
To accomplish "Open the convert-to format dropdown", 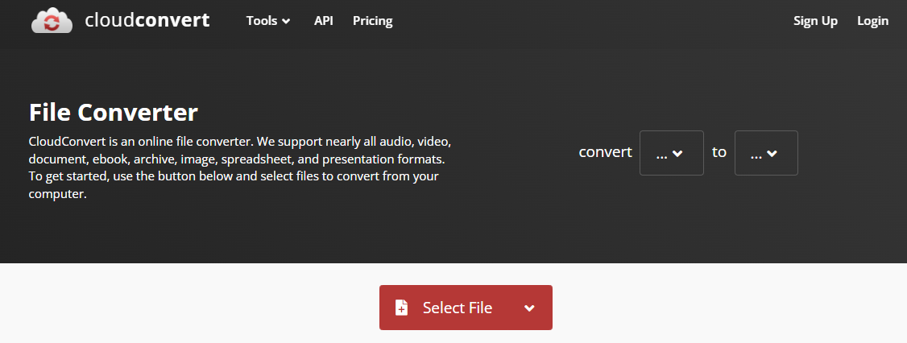I will pos(766,153).
